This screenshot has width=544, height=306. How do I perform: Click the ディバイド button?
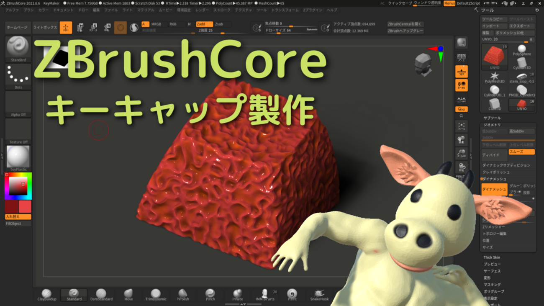tap(494, 155)
